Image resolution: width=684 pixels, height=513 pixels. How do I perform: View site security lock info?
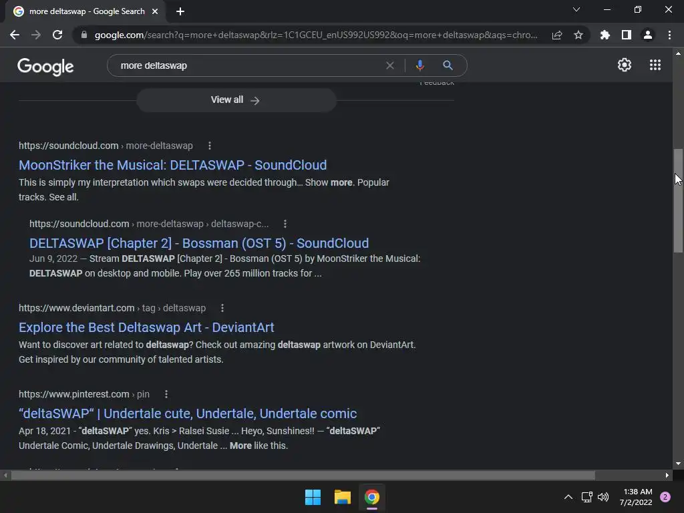click(84, 35)
